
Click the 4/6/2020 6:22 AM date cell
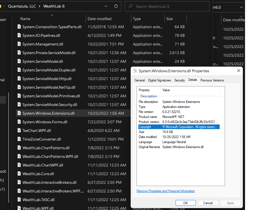pos(103,131)
